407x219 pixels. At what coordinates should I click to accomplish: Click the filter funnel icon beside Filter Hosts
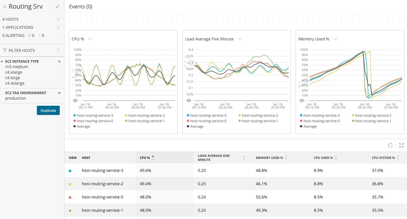pos(5,50)
